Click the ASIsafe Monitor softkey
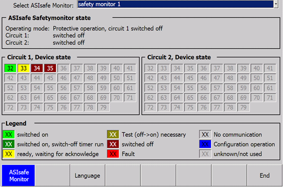Image resolution: width=283 pixels, height=187 pixels. (18, 175)
